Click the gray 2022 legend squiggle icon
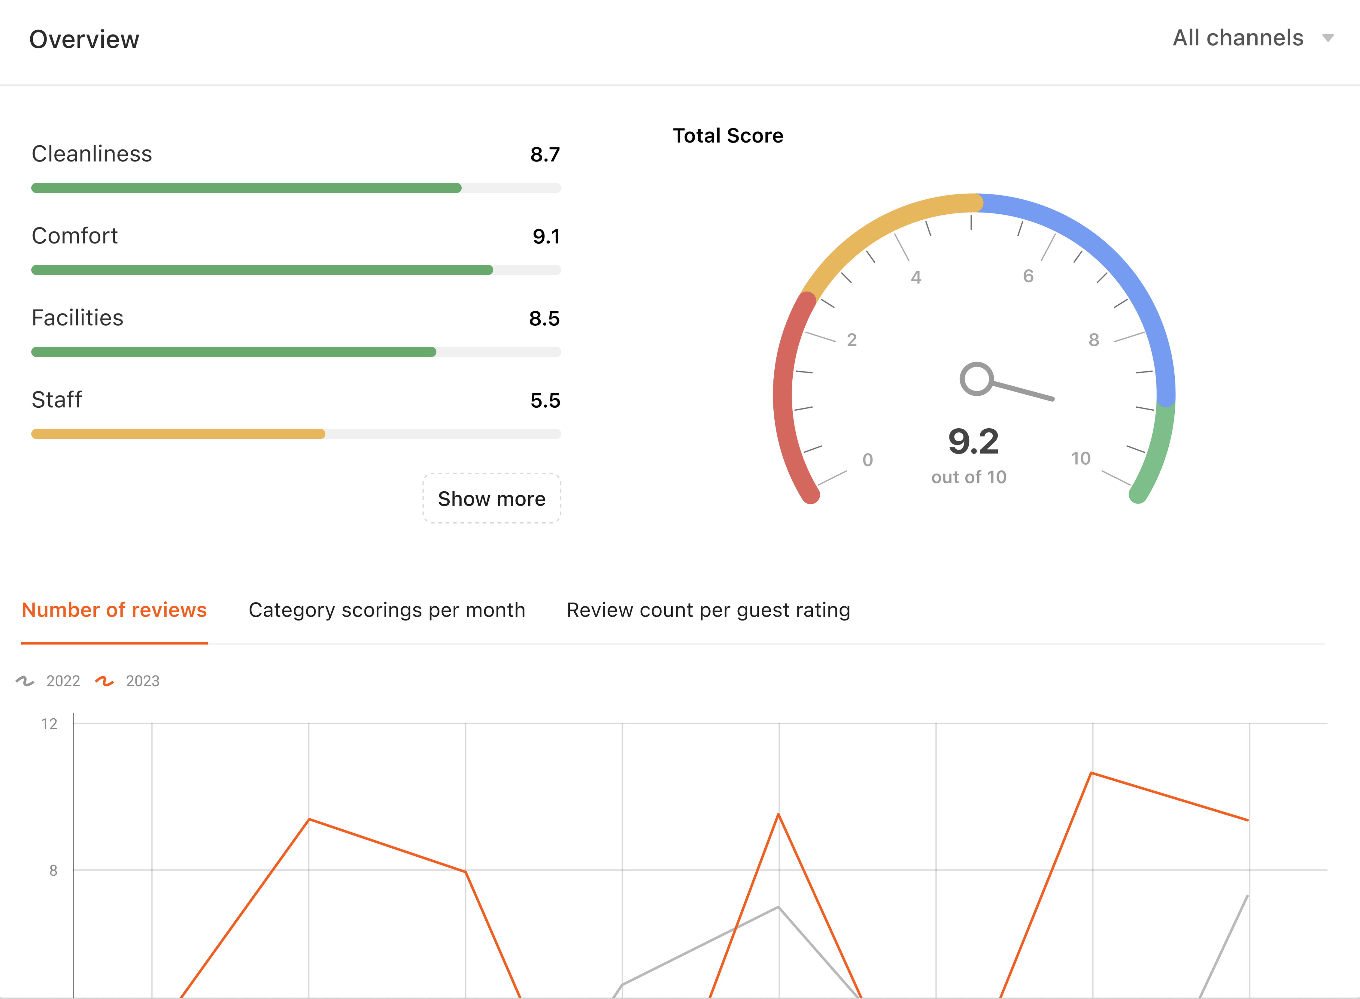Screen dimensions: 1360x999 click(x=25, y=681)
